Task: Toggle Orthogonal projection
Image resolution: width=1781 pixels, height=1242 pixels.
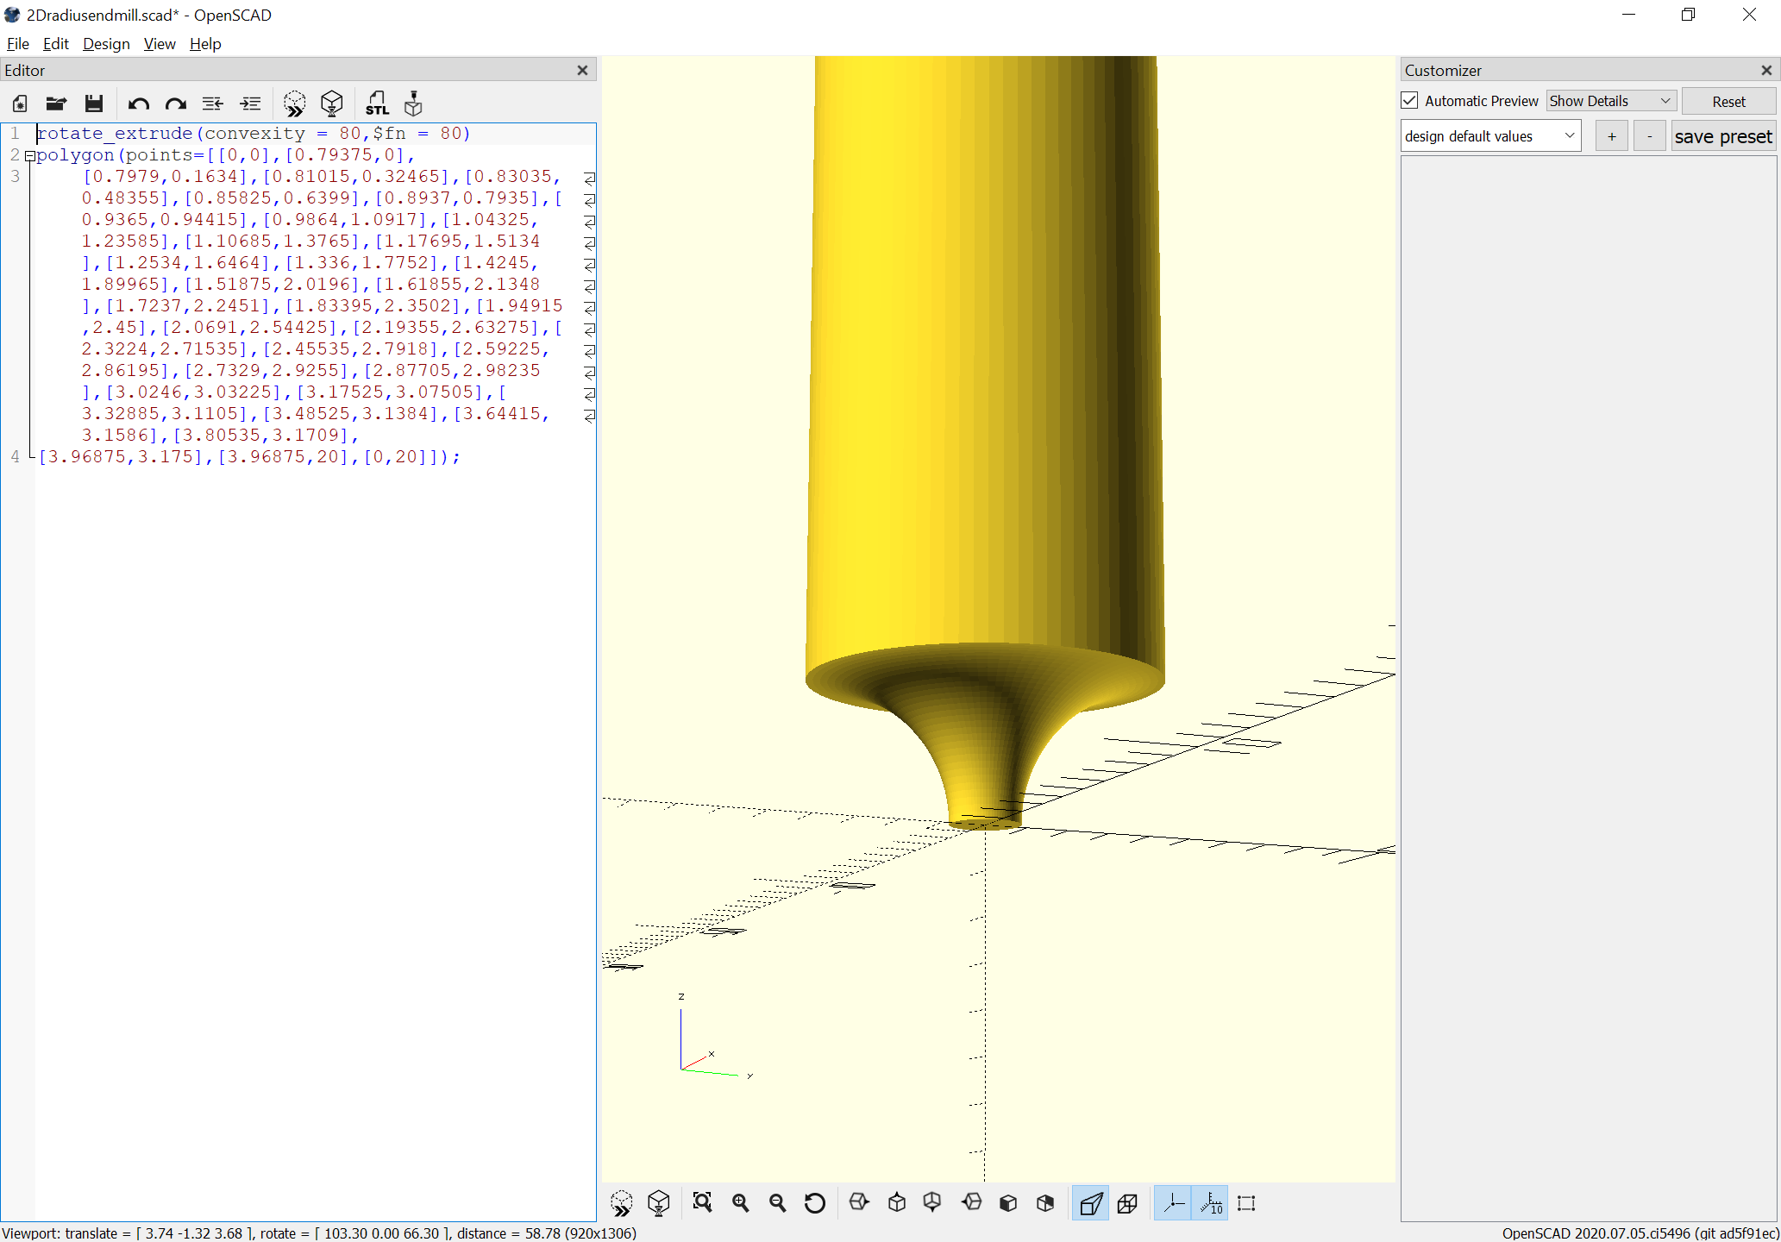Action: pyautogui.click(x=1127, y=1203)
